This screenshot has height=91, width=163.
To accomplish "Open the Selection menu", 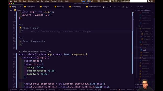I will coord(31,1).
